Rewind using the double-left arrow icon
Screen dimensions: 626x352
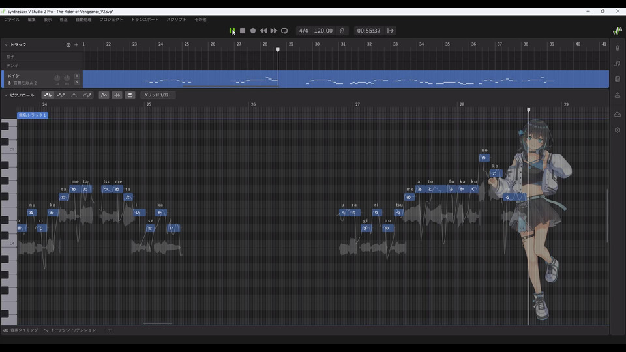point(263,31)
